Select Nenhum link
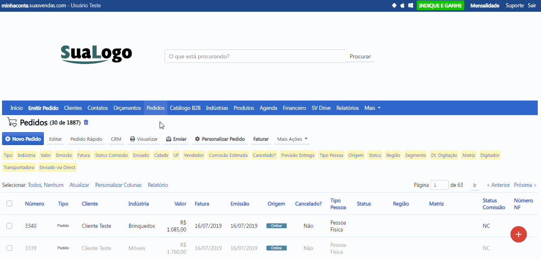The image size is (541, 259). [x=54, y=185]
